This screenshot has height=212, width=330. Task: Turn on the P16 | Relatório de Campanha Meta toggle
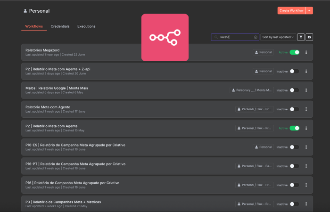295,185
